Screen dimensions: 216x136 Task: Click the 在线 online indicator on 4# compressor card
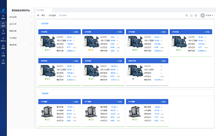207,32
